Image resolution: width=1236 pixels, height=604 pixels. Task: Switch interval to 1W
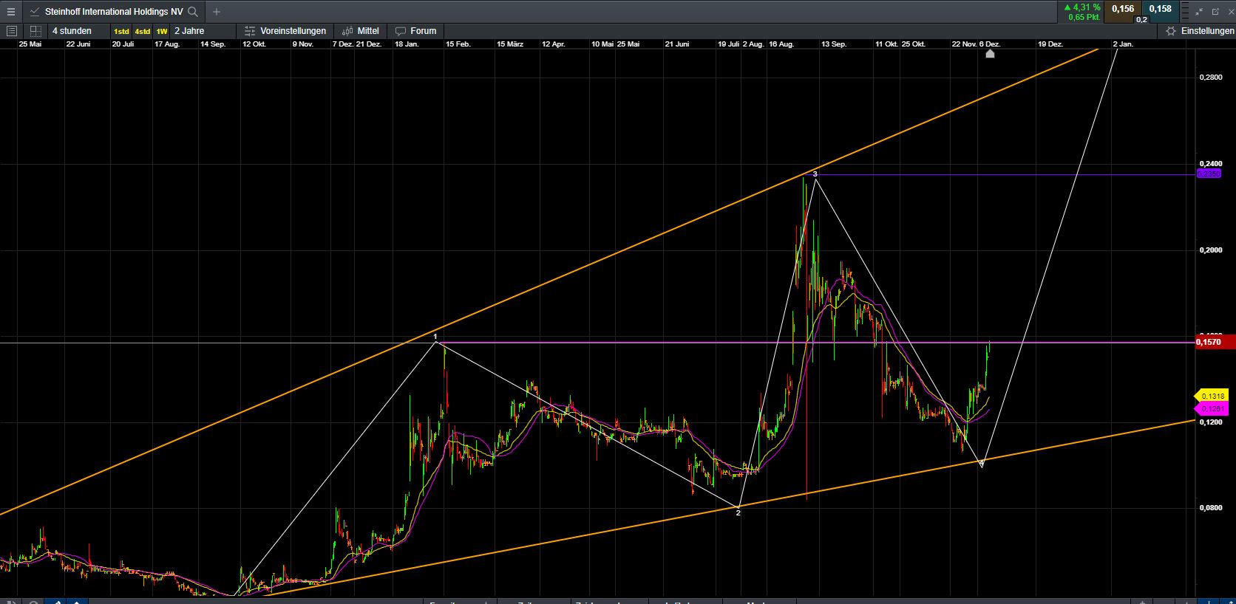click(161, 32)
